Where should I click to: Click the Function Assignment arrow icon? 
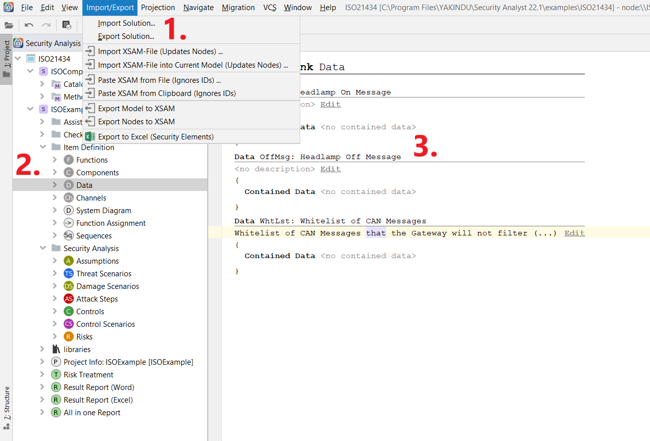(x=69, y=223)
